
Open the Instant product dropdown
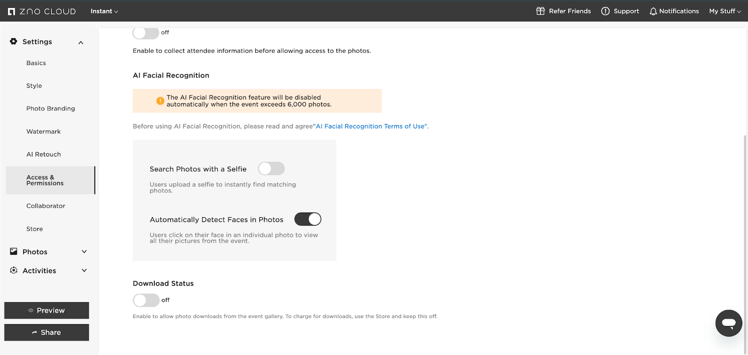[104, 11]
